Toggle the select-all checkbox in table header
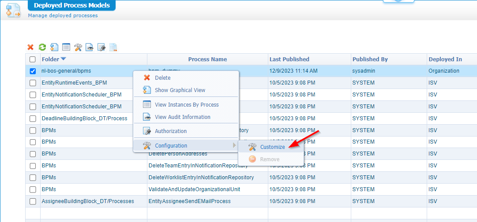 click(33, 59)
